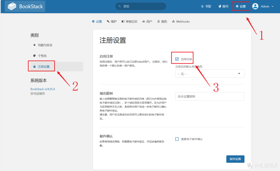The image size is (280, 171).
Task: Click the 启用注册 section label
Action: click(x=106, y=56)
